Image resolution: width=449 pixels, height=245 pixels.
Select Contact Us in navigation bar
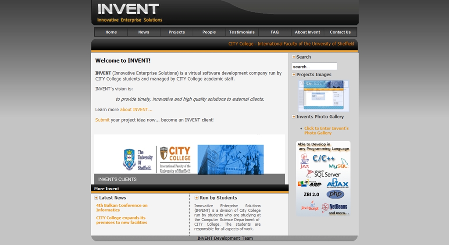(340, 32)
